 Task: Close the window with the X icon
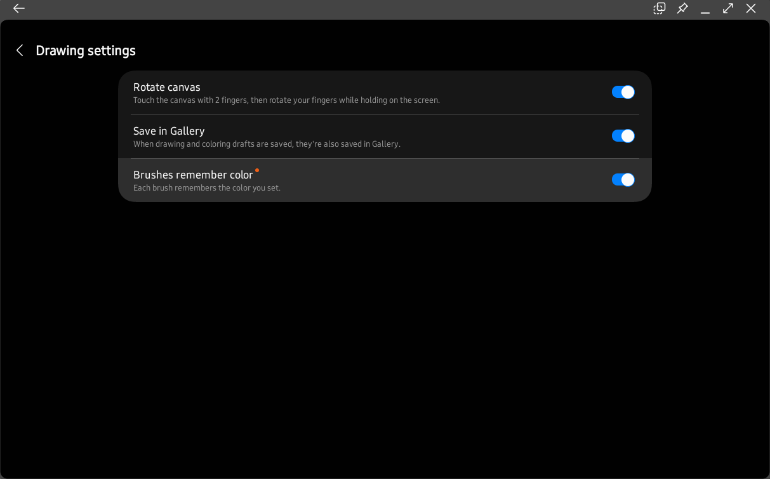coord(751,8)
